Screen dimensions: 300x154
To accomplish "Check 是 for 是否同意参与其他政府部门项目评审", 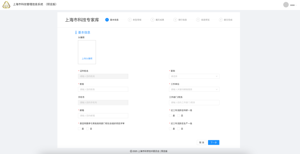I will tap(79, 129).
